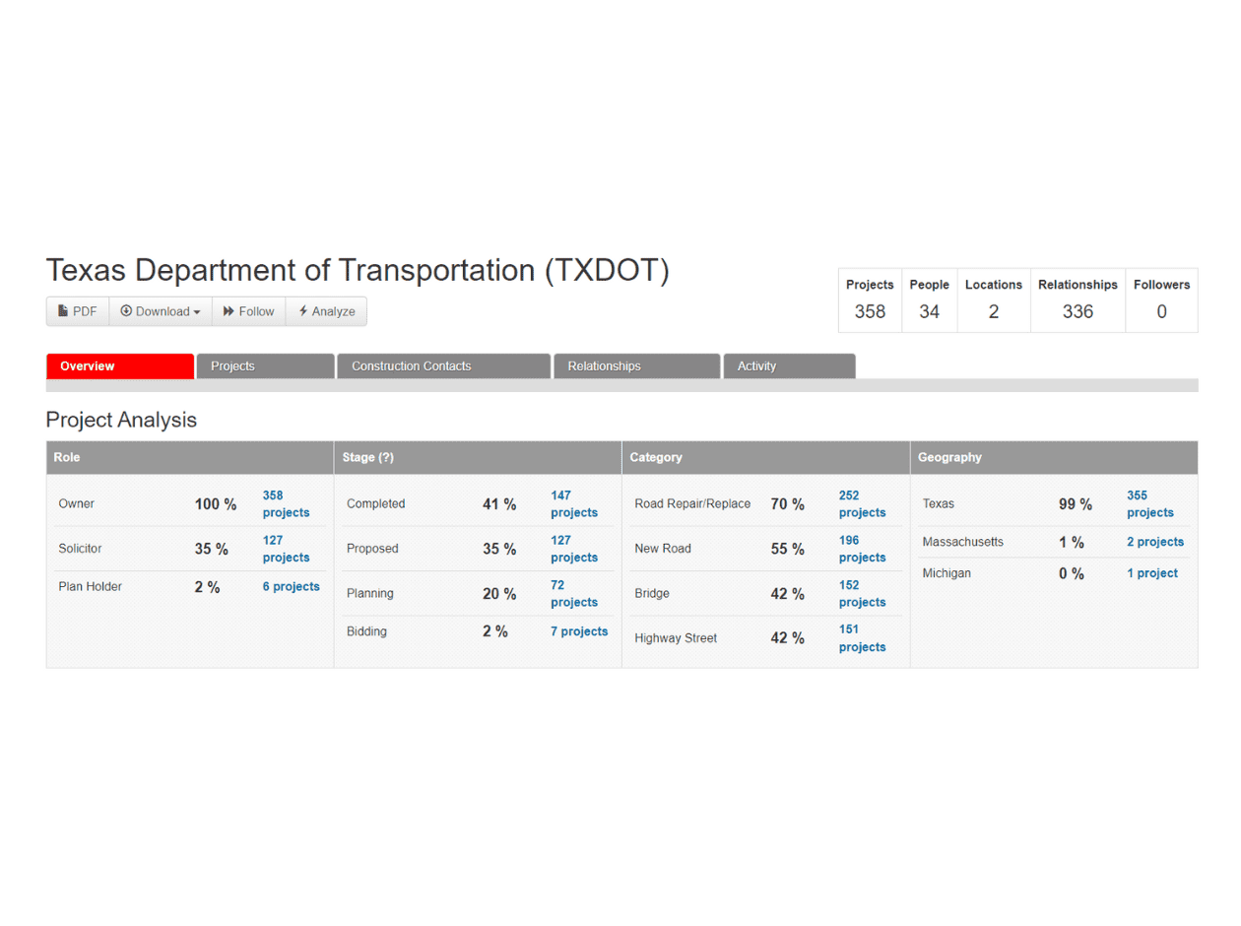
Task: Click the Relationships count 336 stat
Action: coord(1078,311)
